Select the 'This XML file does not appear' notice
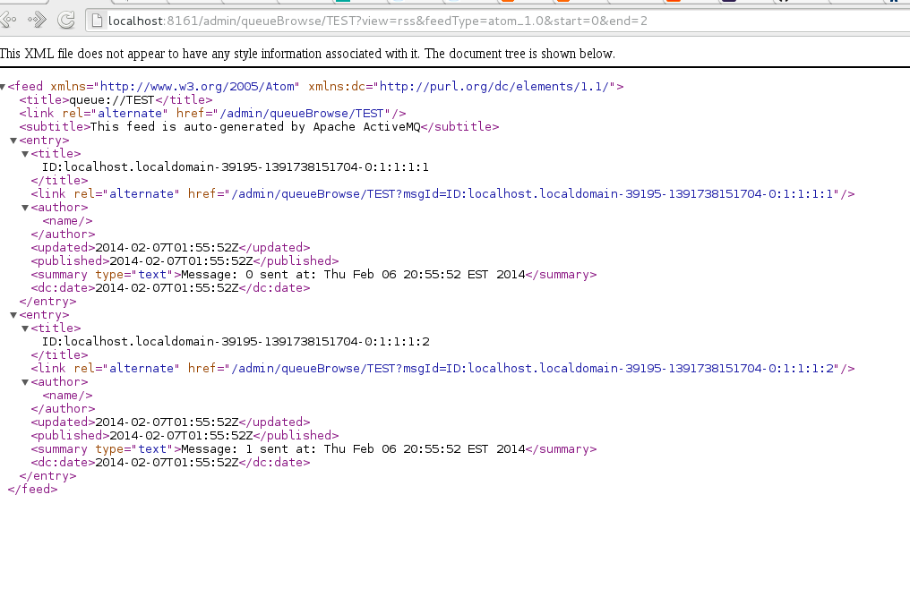 (x=307, y=54)
